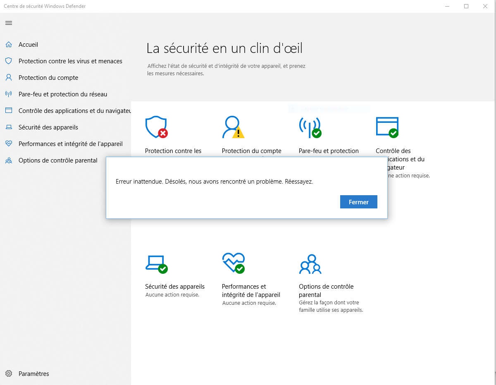Select Sécurité des appareils sidebar label
This screenshot has height=385, width=496.
48,127
